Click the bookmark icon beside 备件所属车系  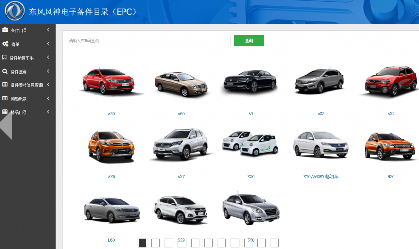(4, 57)
